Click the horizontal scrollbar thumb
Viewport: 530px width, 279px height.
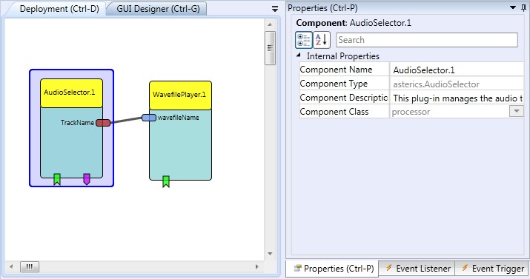pyautogui.click(x=30, y=267)
